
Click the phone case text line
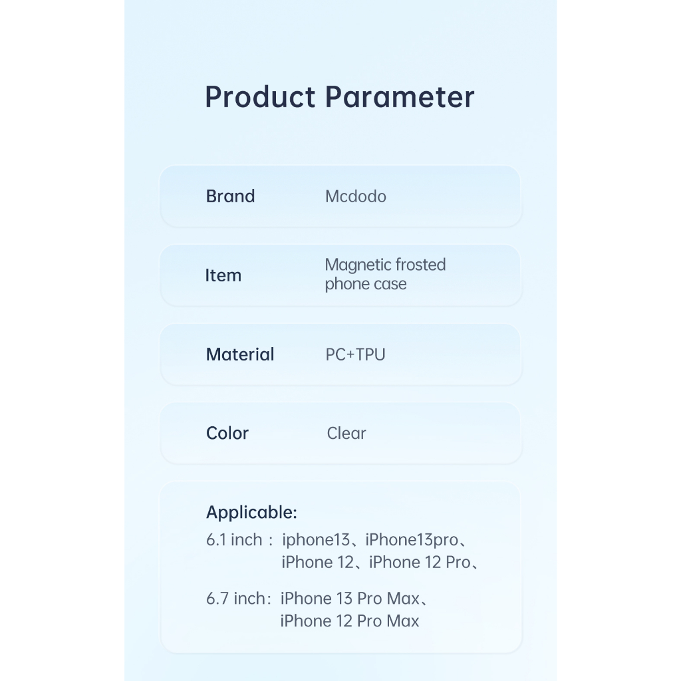(x=365, y=284)
